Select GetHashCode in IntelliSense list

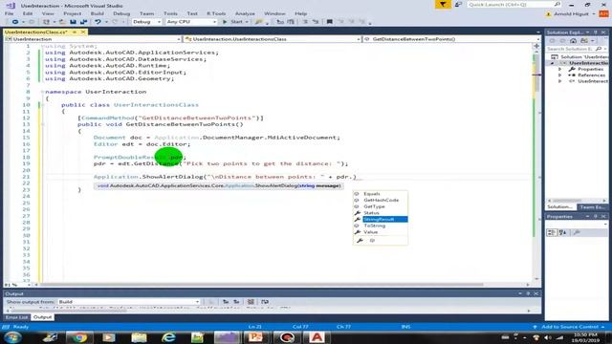(x=381, y=200)
